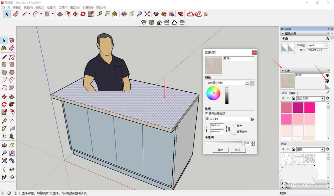Image resolution: width=334 pixels, height=196 pixels.
Task: Browse for texture image file icon
Action: point(253,119)
